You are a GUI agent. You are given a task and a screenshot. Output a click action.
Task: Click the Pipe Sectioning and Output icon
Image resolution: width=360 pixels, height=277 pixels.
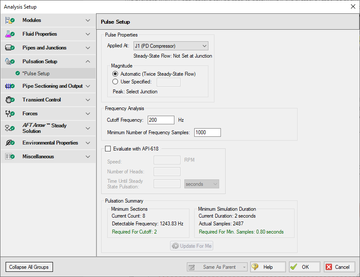click(x=9, y=86)
